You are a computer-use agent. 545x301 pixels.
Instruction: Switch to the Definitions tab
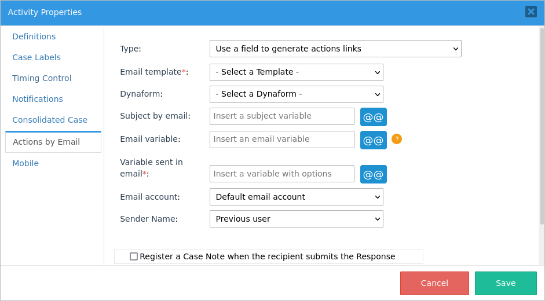click(x=34, y=36)
